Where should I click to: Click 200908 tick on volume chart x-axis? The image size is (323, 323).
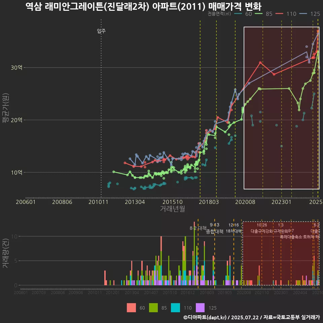pyautogui.click(x=76, y=292)
